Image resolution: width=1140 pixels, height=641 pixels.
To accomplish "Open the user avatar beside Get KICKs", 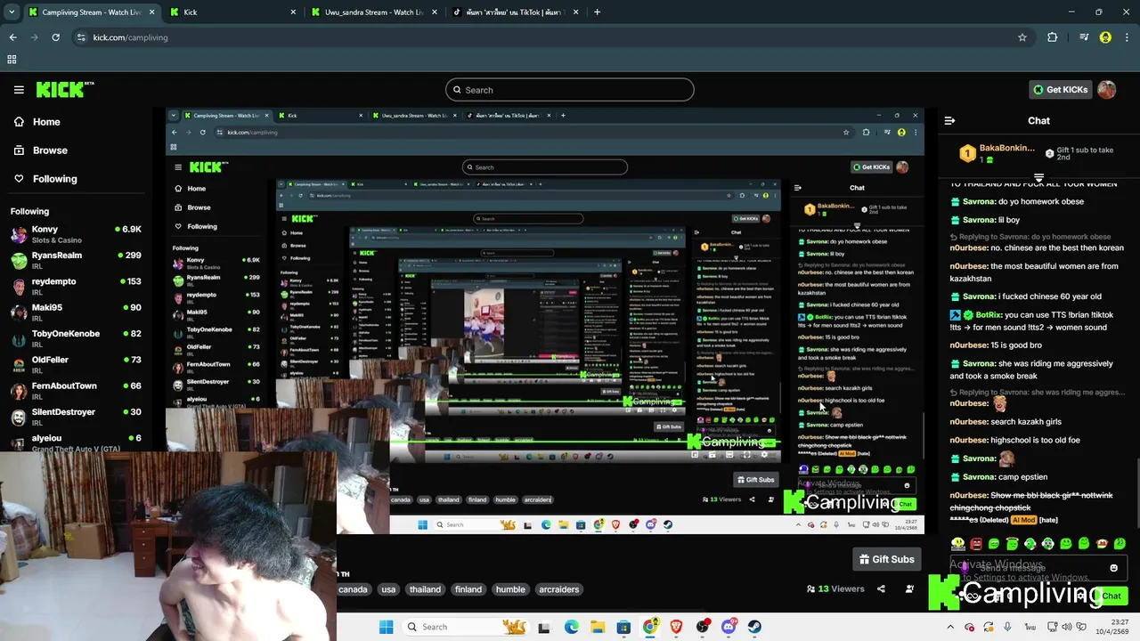I will point(1106,89).
